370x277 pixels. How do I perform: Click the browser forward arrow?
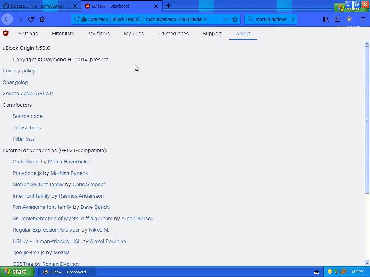[19, 19]
